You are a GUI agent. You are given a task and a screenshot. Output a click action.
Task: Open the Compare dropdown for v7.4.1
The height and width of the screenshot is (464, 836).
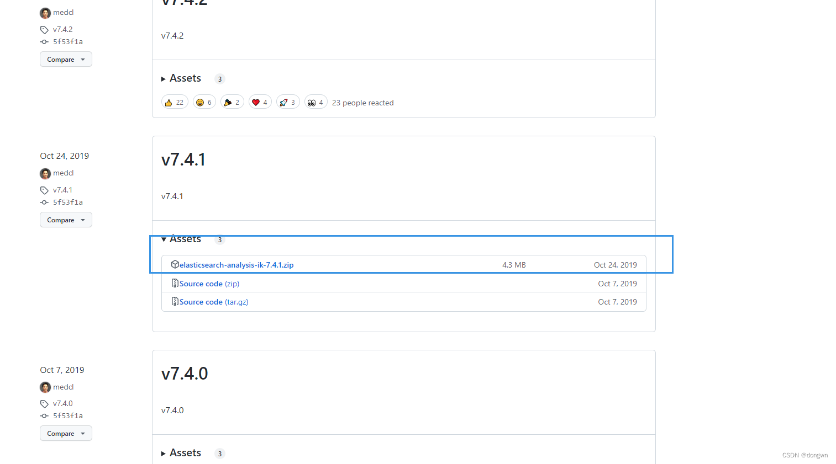[x=66, y=220]
